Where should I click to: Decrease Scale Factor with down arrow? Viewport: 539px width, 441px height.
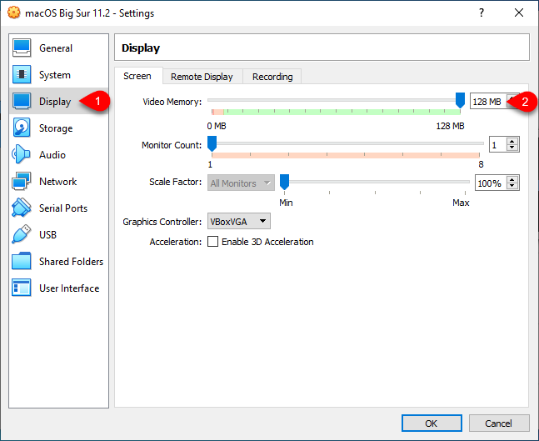(x=512, y=187)
